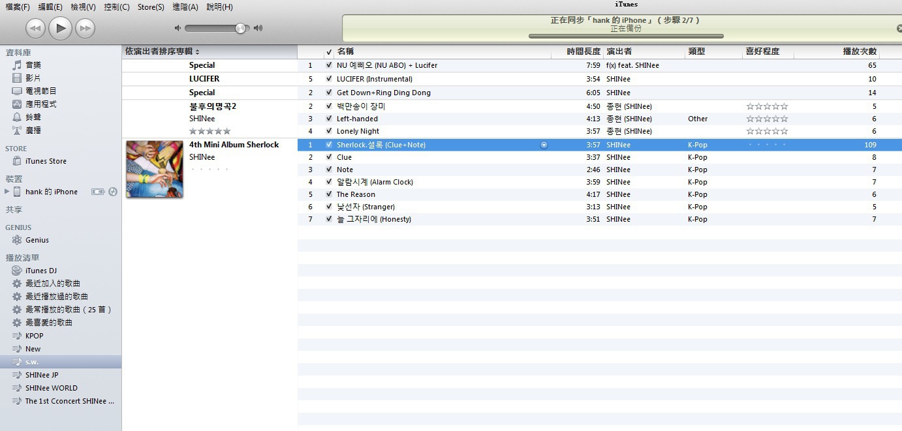Open the 廣播 radio library
Screen dimensions: 902x431
point(33,130)
